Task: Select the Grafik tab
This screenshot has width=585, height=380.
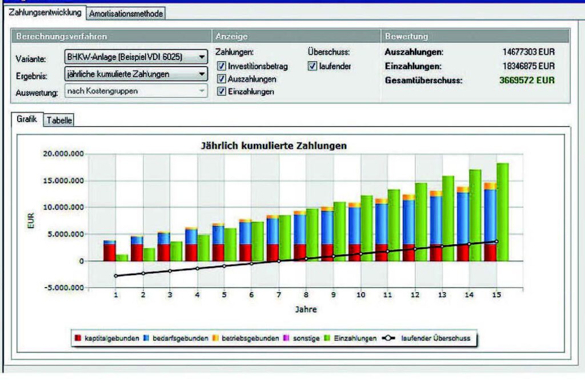Action: click(27, 119)
